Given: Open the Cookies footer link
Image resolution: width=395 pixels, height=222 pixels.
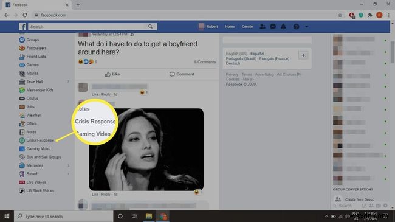Looking at the screenshot, I should click(233, 79).
